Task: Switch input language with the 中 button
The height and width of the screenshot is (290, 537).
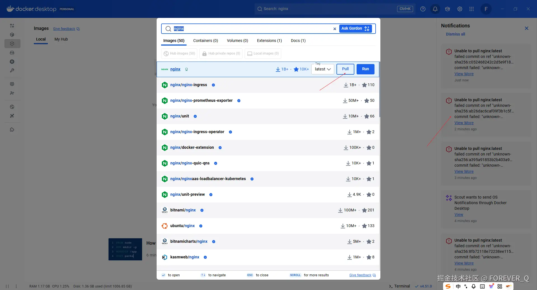Action: click(x=458, y=286)
